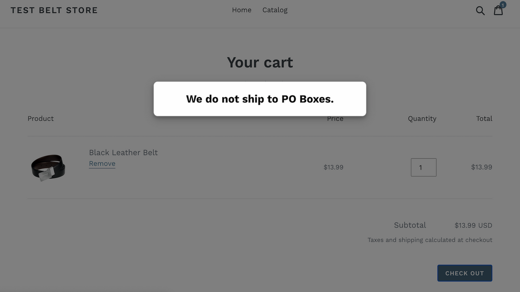The width and height of the screenshot is (520, 292).
Task: Remove the Black Leather Belt from cart
Action: (102, 163)
